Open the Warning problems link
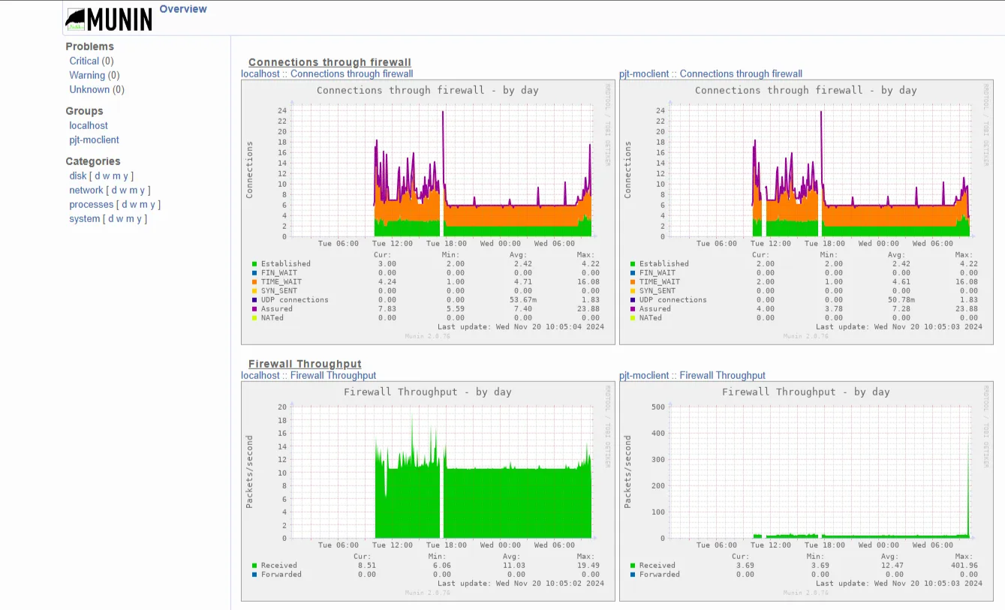 point(87,75)
